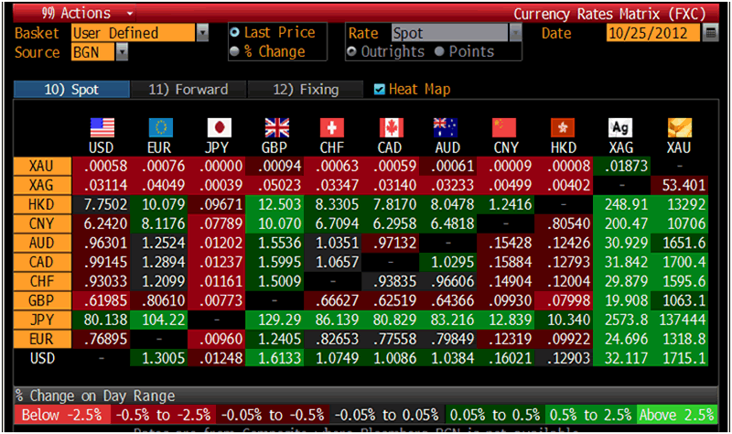Open the calendar icon beside the date

coord(711,34)
